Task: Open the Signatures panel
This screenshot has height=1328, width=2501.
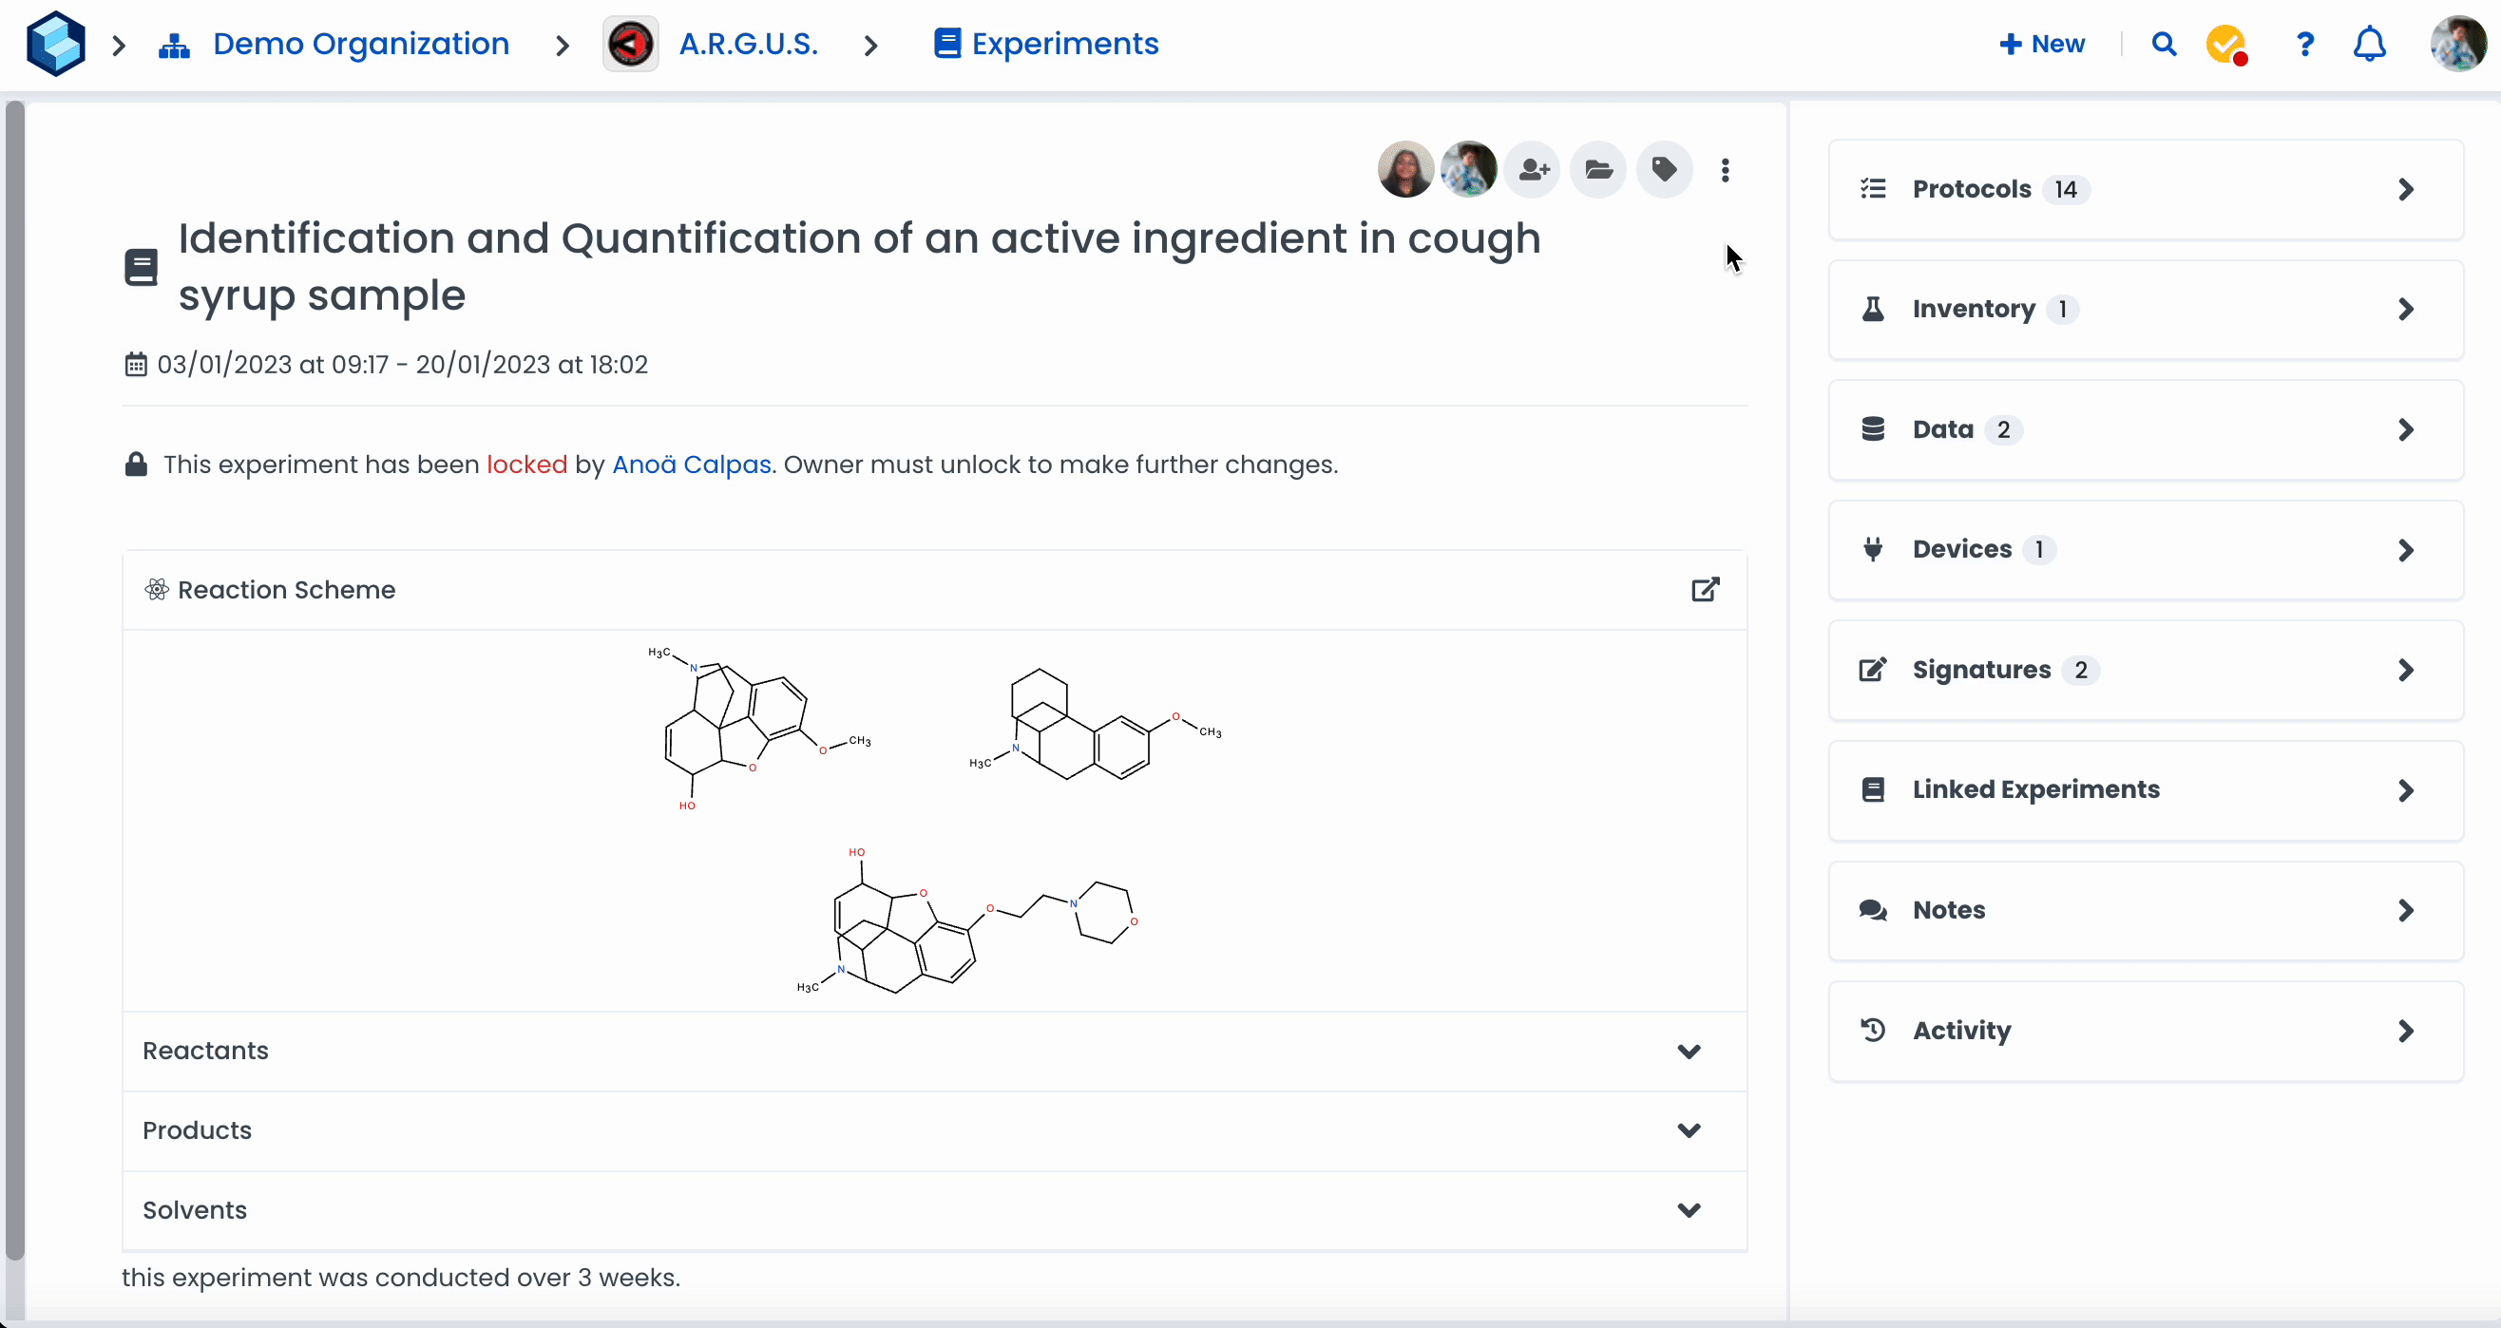Action: (x=2145, y=670)
